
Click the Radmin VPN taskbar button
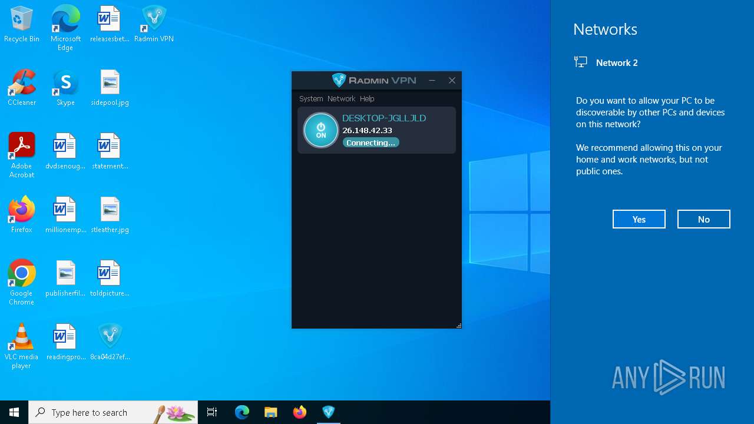pos(328,412)
